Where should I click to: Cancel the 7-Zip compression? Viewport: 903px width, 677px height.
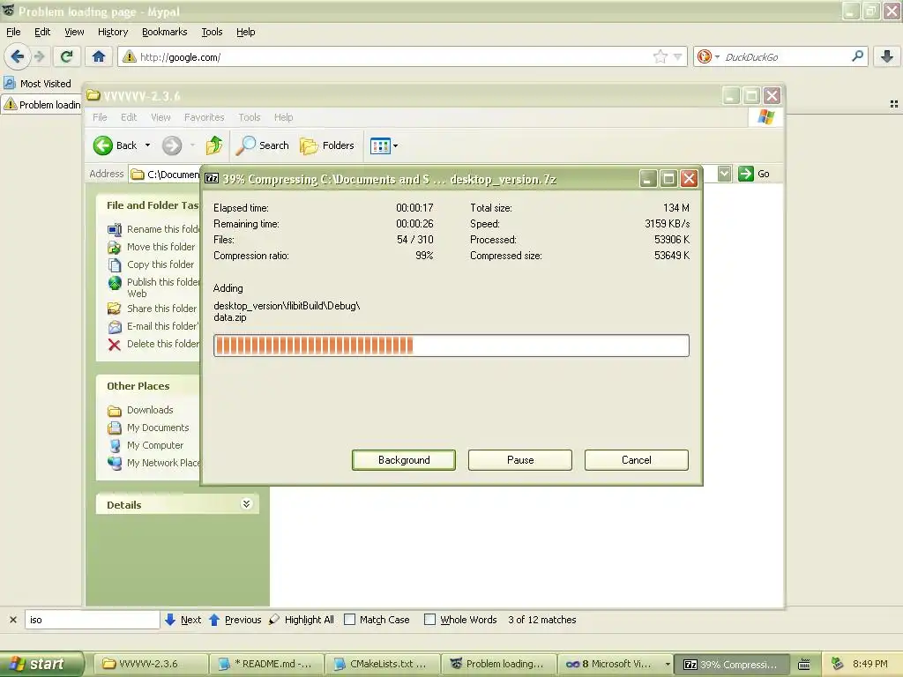pos(637,460)
